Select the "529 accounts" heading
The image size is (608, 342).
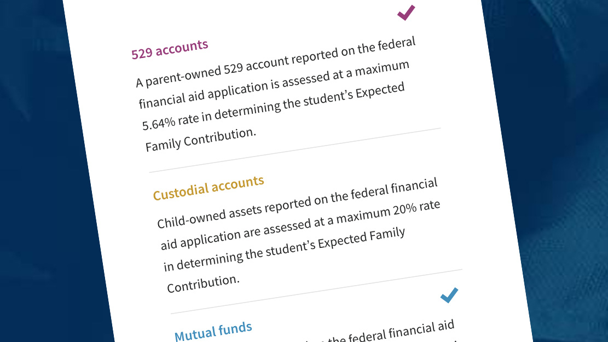(170, 49)
